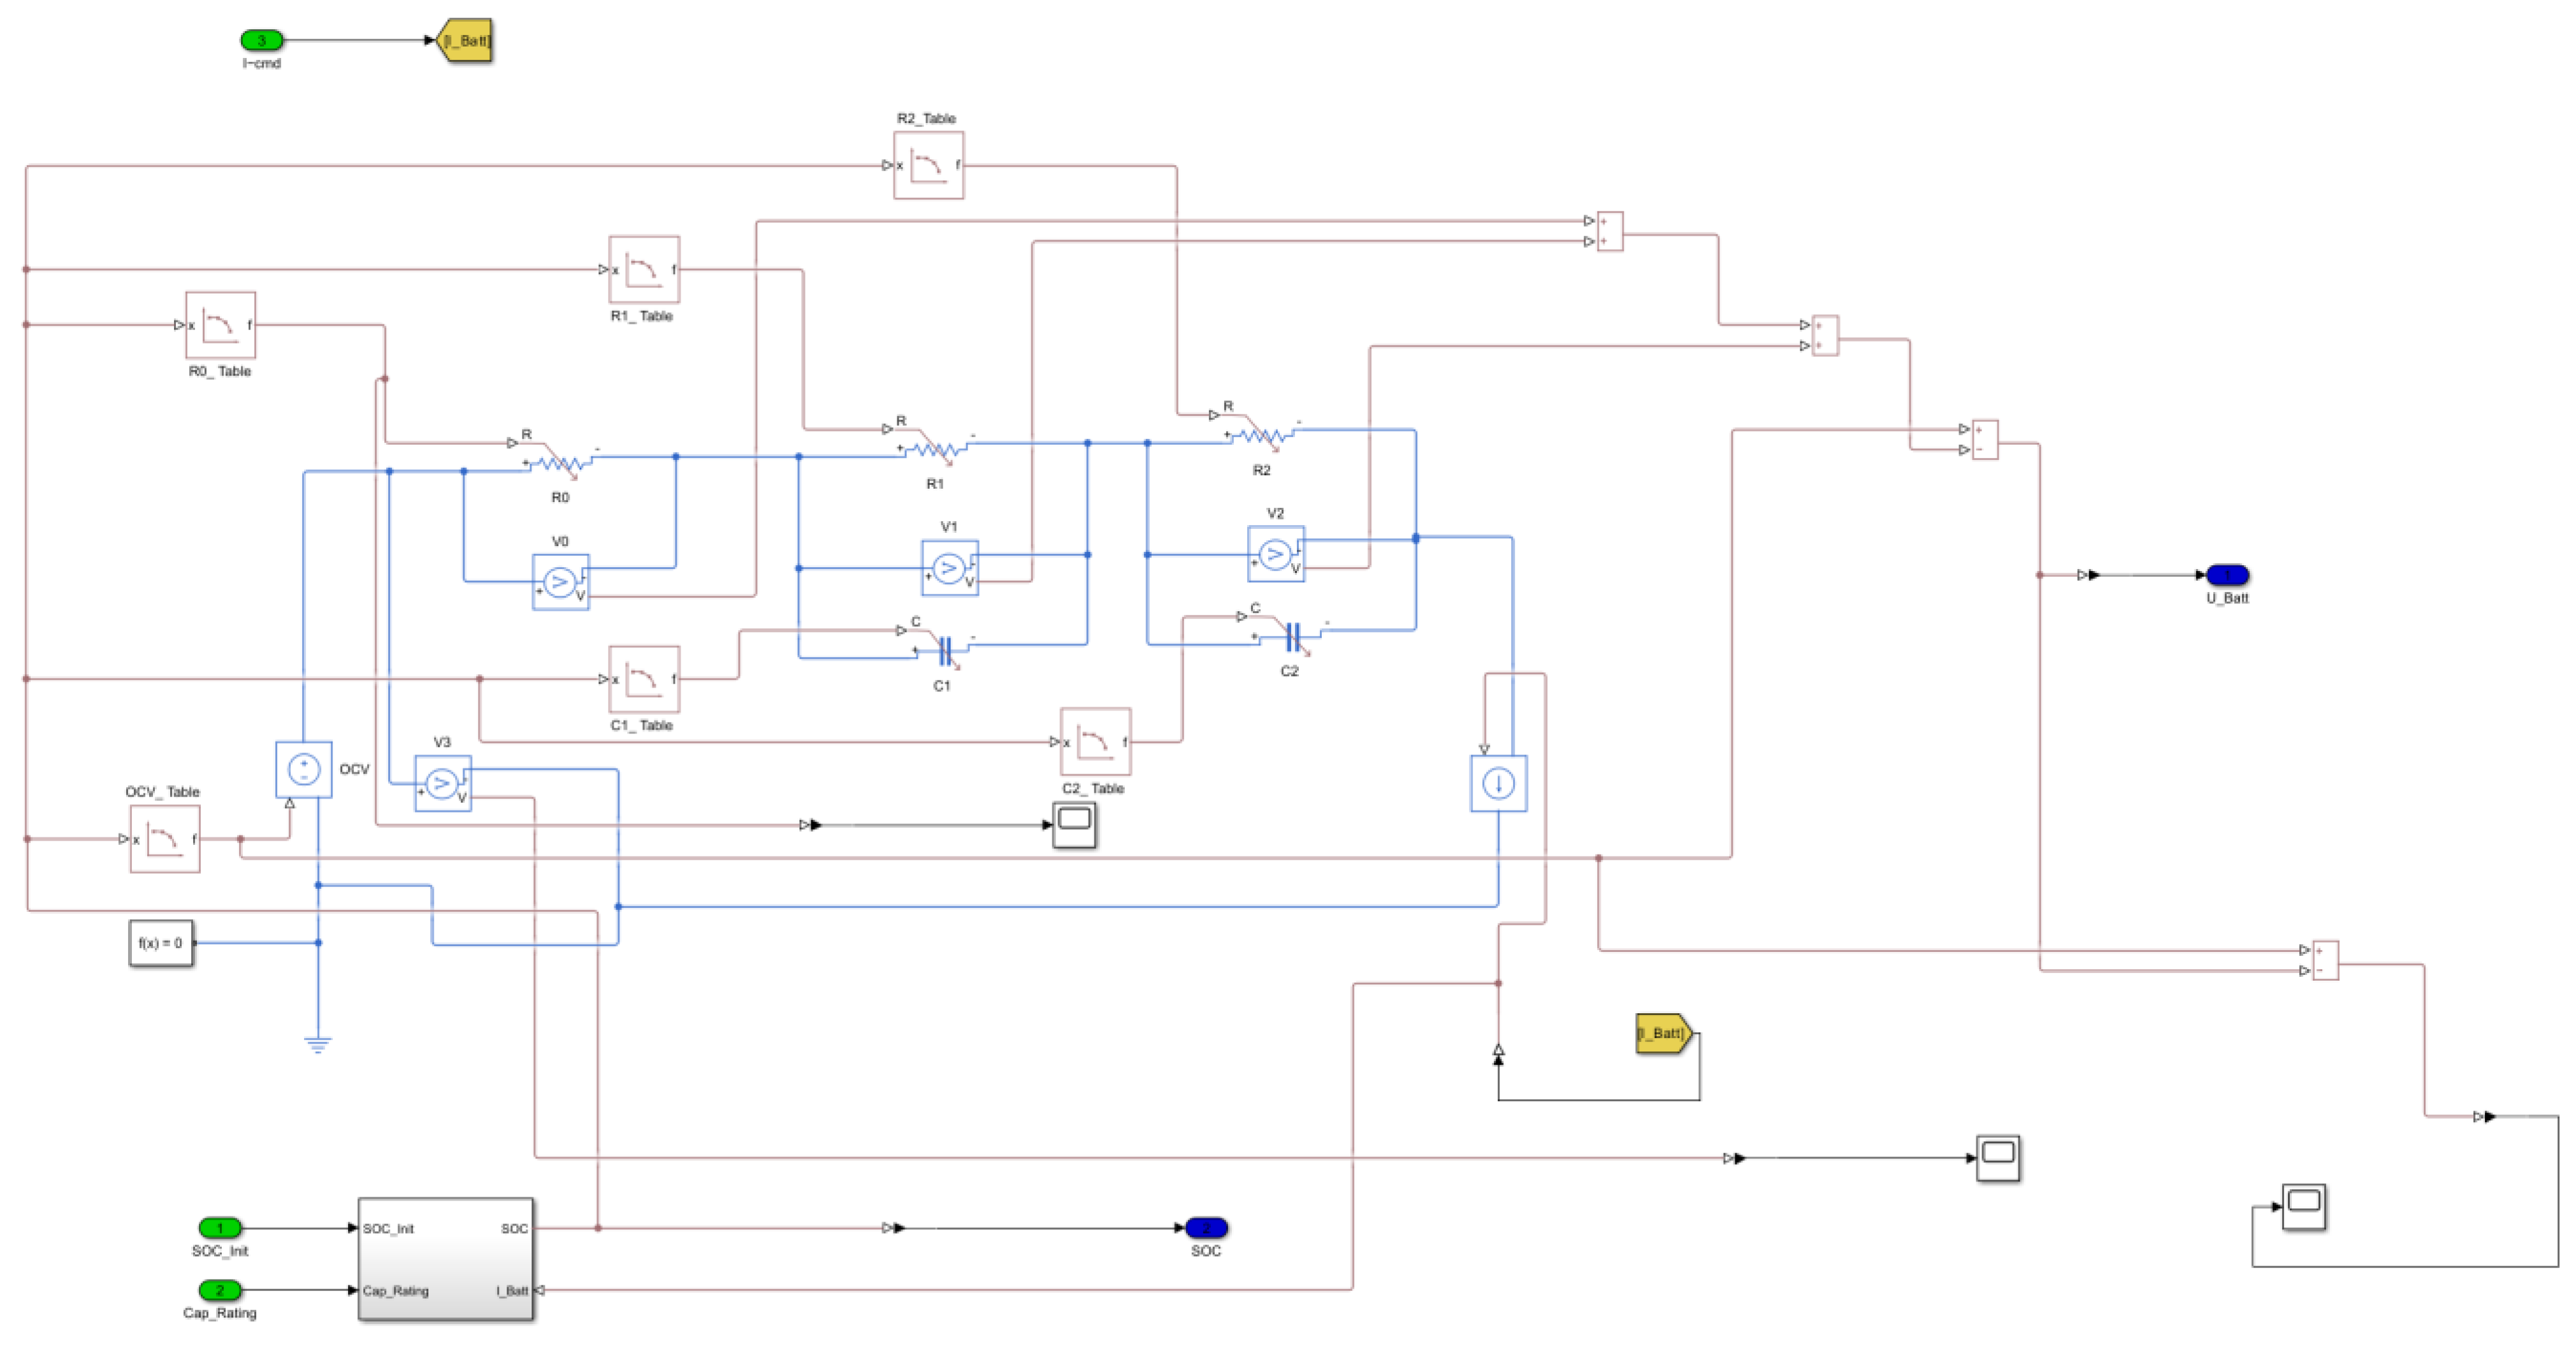The width and height of the screenshot is (2576, 1349).
Task: Select the R0_Table lookup block
Action: (x=220, y=325)
